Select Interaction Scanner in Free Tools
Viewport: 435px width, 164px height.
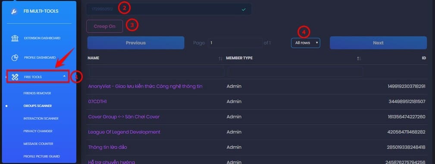pos(41,119)
